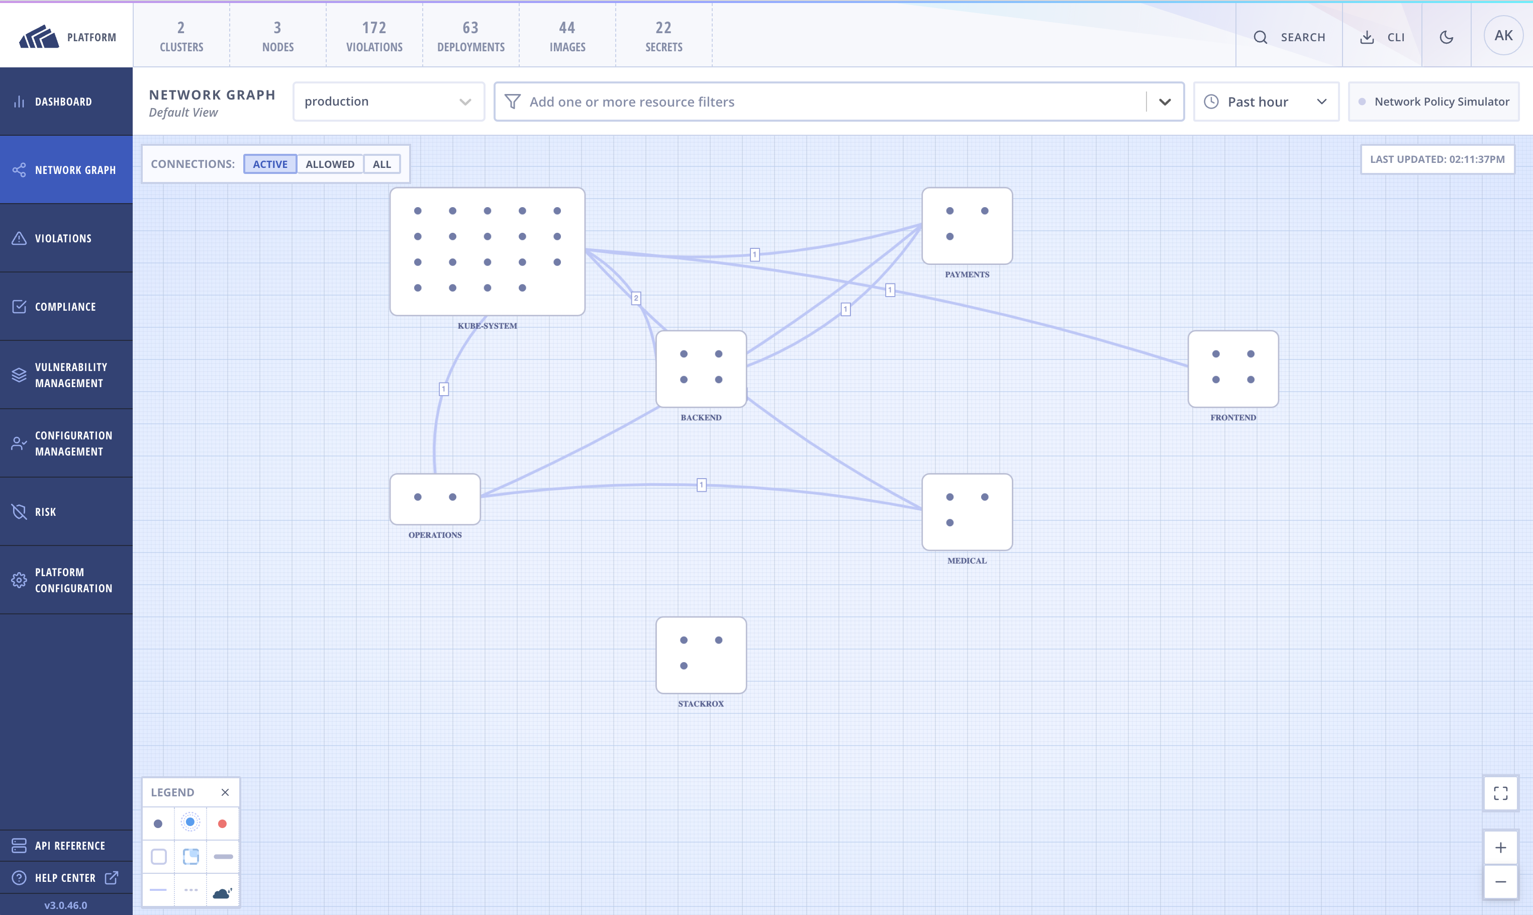This screenshot has height=915, width=1533.
Task: Open the Search panel
Action: [x=1289, y=37]
